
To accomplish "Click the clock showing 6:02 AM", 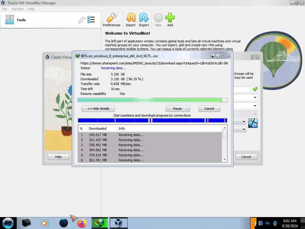I will coord(290,221).
